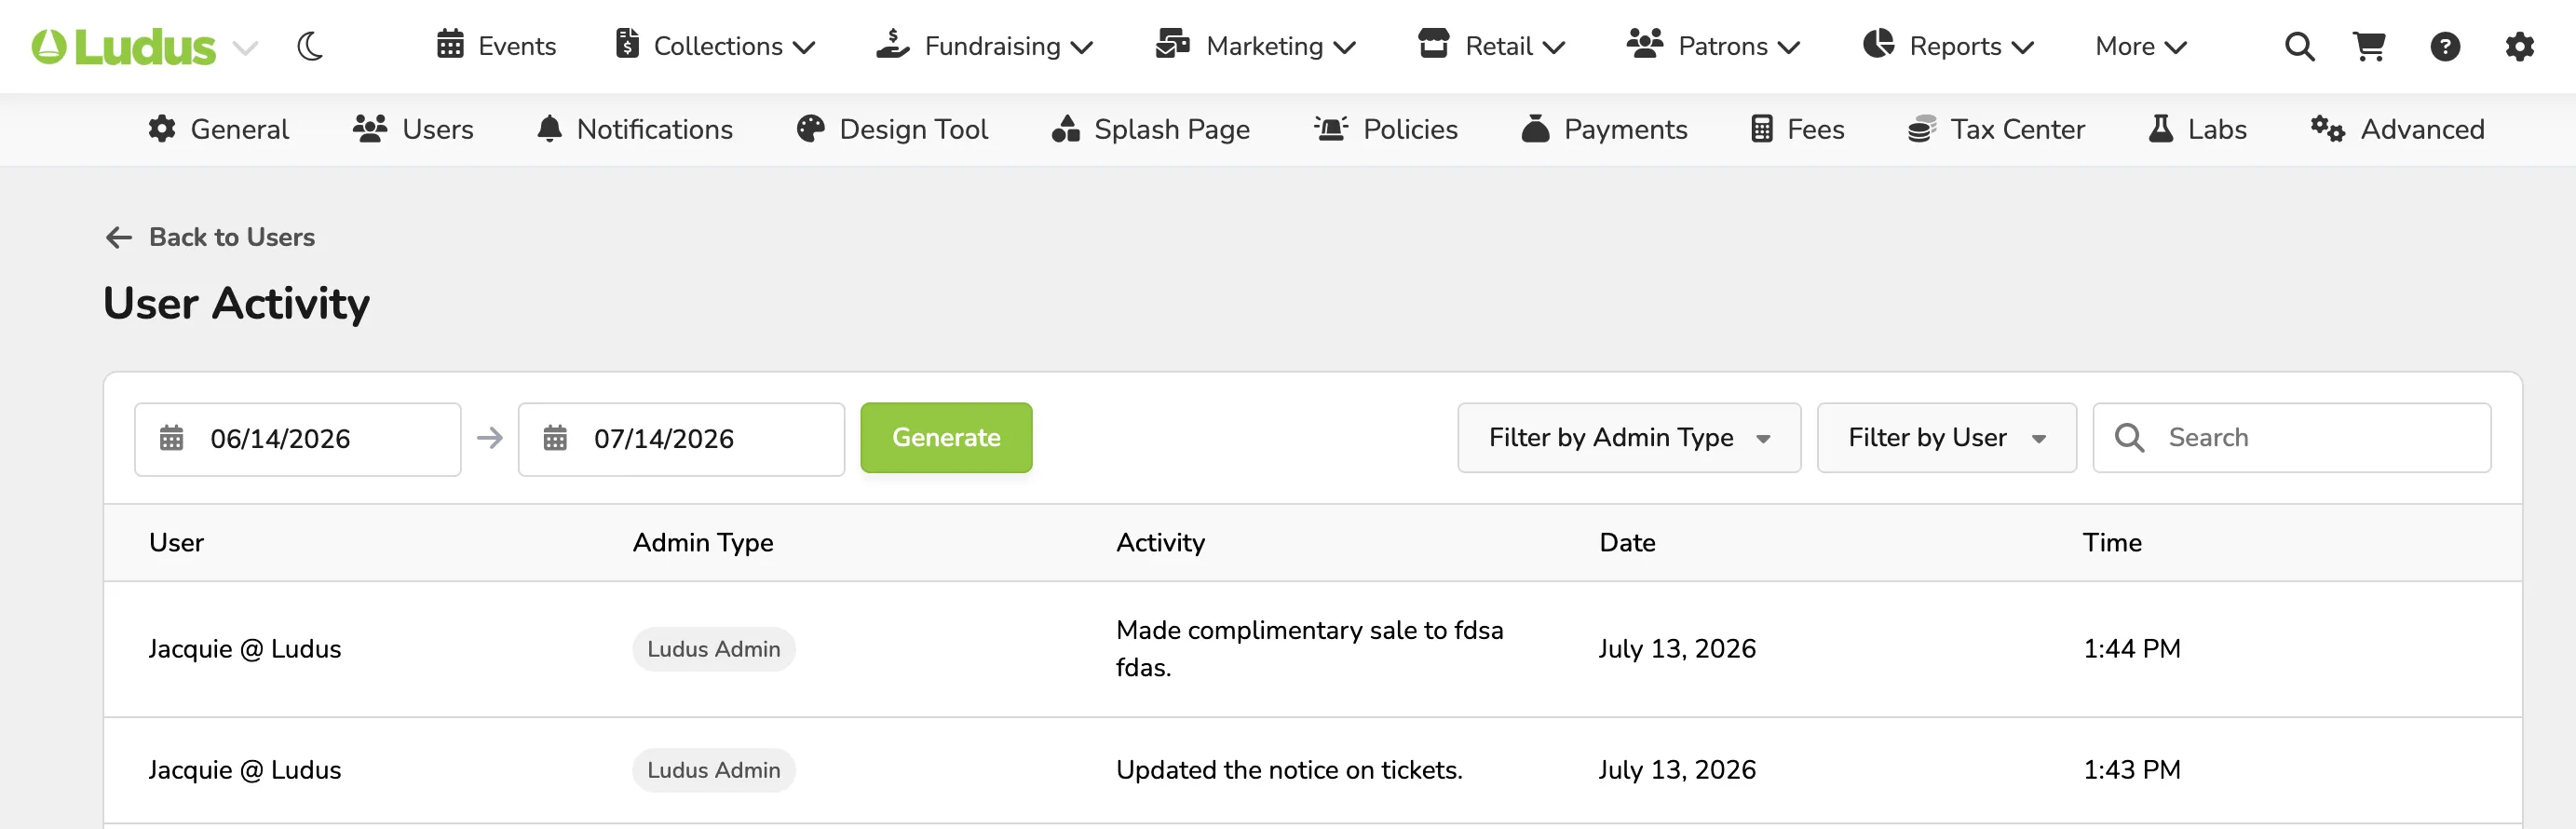Open the Events page

[496, 46]
